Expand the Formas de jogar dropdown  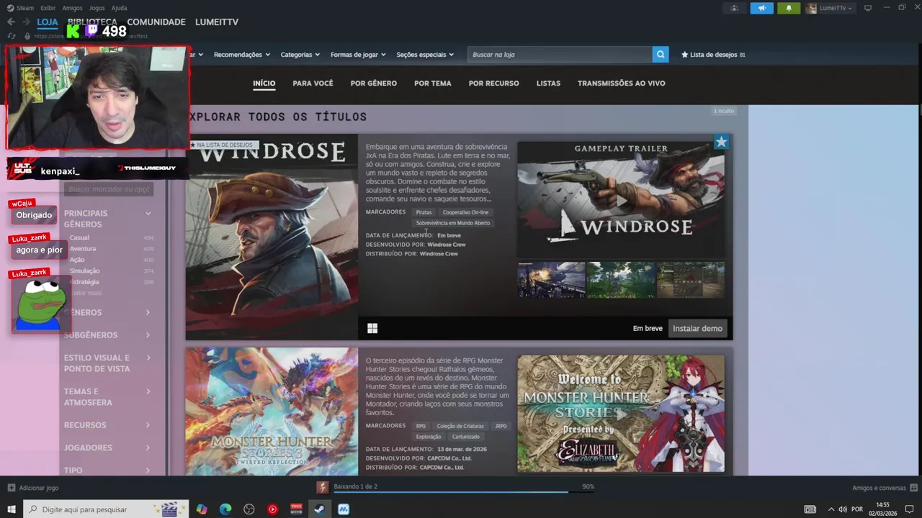point(358,55)
